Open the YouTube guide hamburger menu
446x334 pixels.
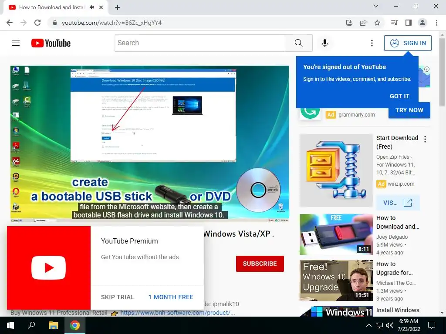[16, 43]
